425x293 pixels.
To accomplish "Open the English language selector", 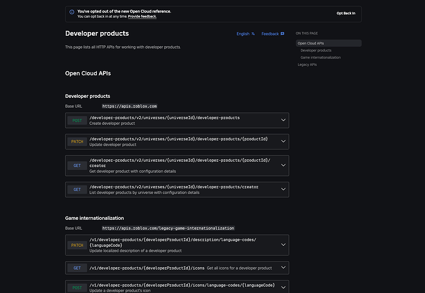I will pyautogui.click(x=246, y=34).
